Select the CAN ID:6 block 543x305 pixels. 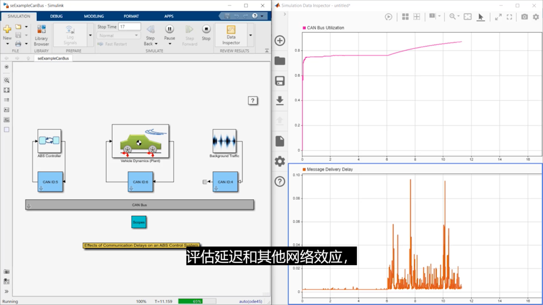140,182
